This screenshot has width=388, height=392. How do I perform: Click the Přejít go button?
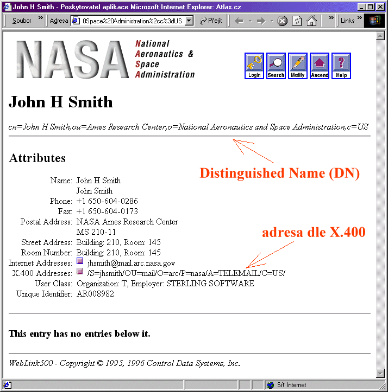point(211,21)
